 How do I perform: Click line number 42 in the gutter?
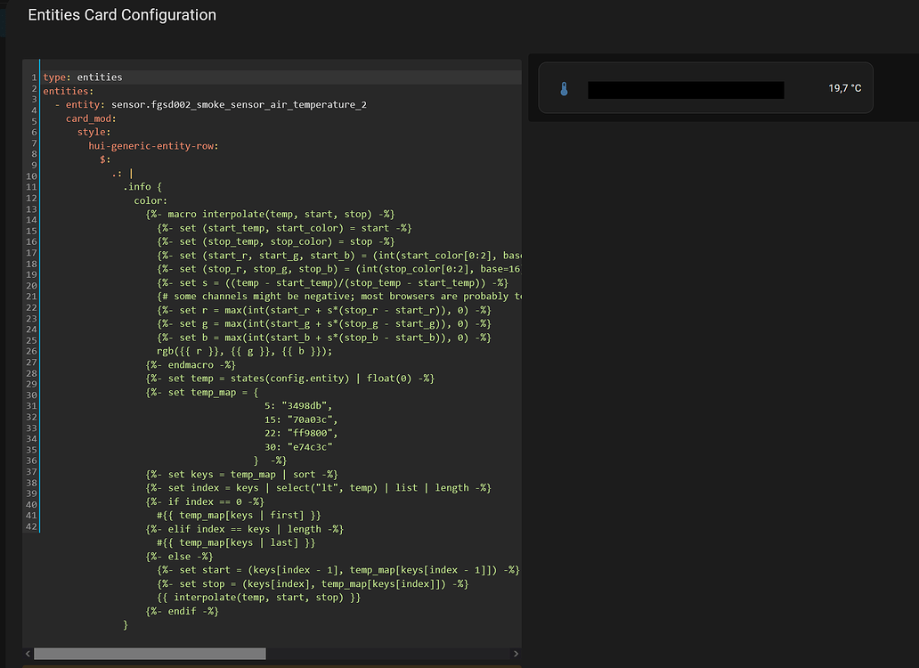pos(32,526)
